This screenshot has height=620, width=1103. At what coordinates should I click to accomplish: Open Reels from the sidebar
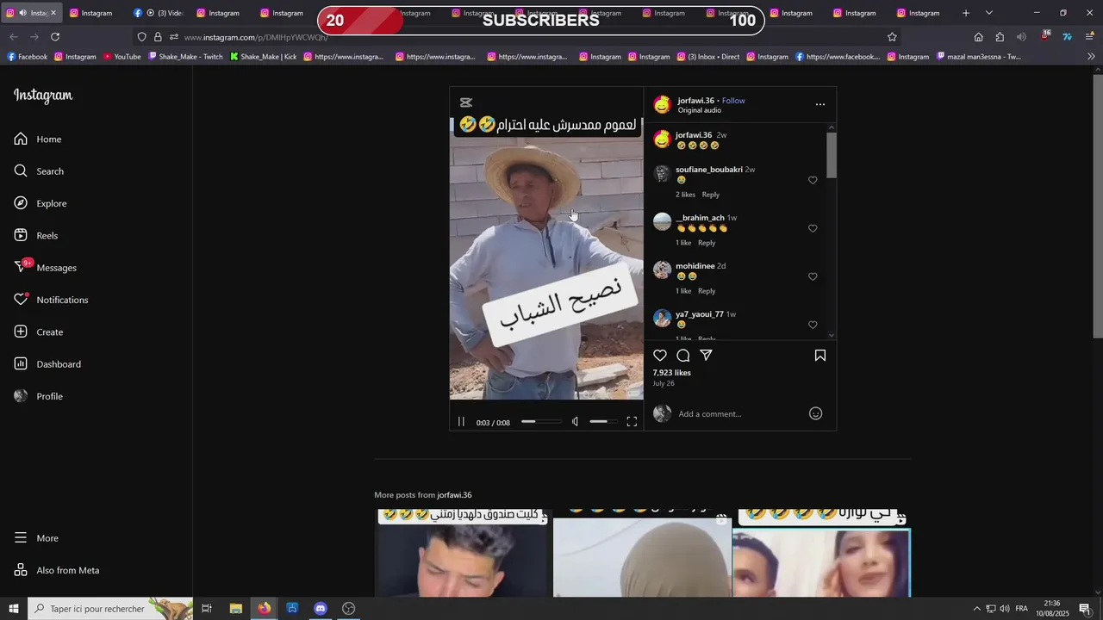pos(36,236)
